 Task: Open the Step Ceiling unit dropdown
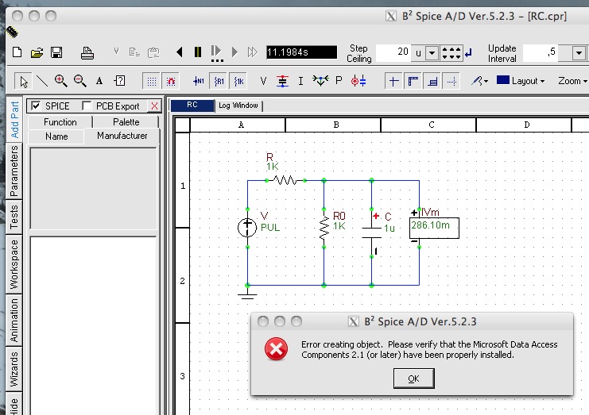[432, 53]
